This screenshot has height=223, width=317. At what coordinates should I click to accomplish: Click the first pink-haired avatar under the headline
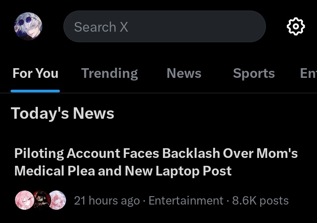point(25,200)
